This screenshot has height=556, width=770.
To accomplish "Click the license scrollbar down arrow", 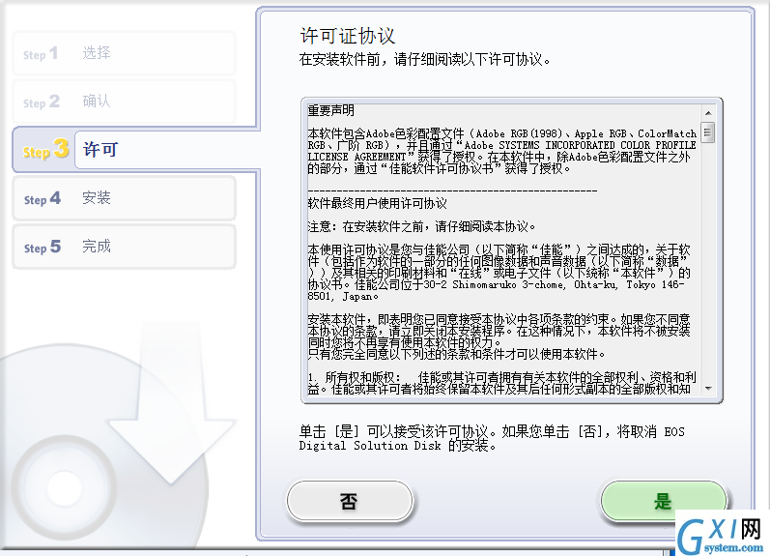I will (707, 389).
